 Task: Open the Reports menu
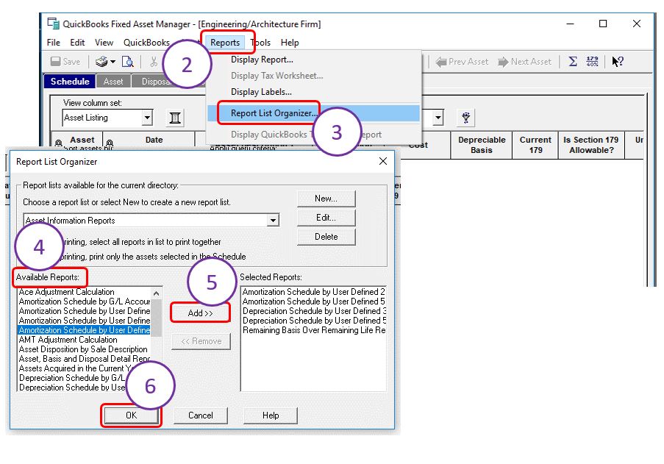[225, 43]
